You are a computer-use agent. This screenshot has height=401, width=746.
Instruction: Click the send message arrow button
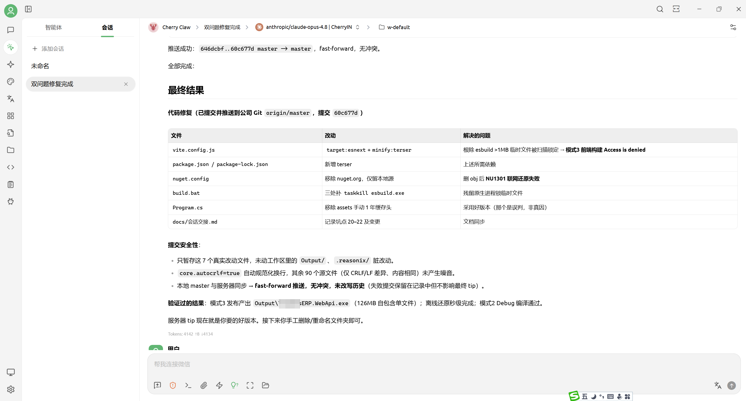pyautogui.click(x=731, y=385)
